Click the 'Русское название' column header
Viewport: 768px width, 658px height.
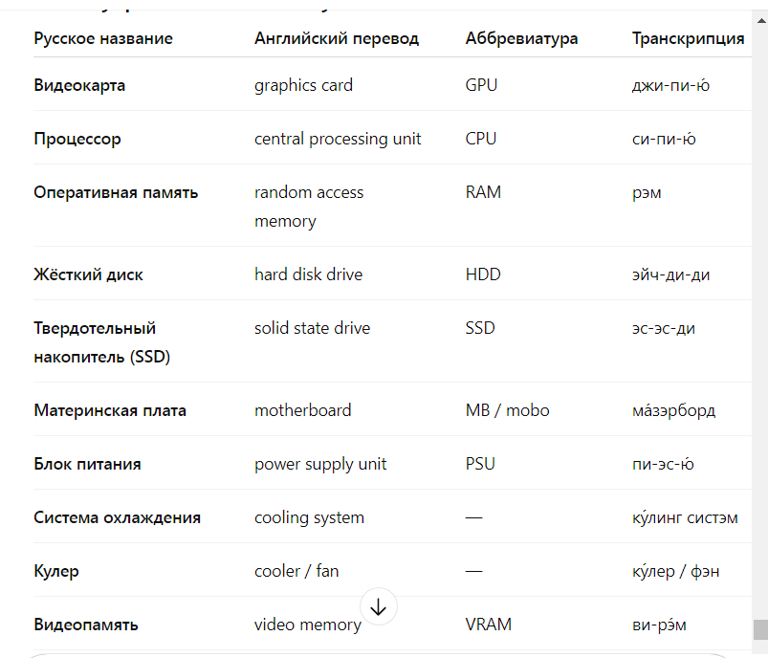[x=103, y=38]
